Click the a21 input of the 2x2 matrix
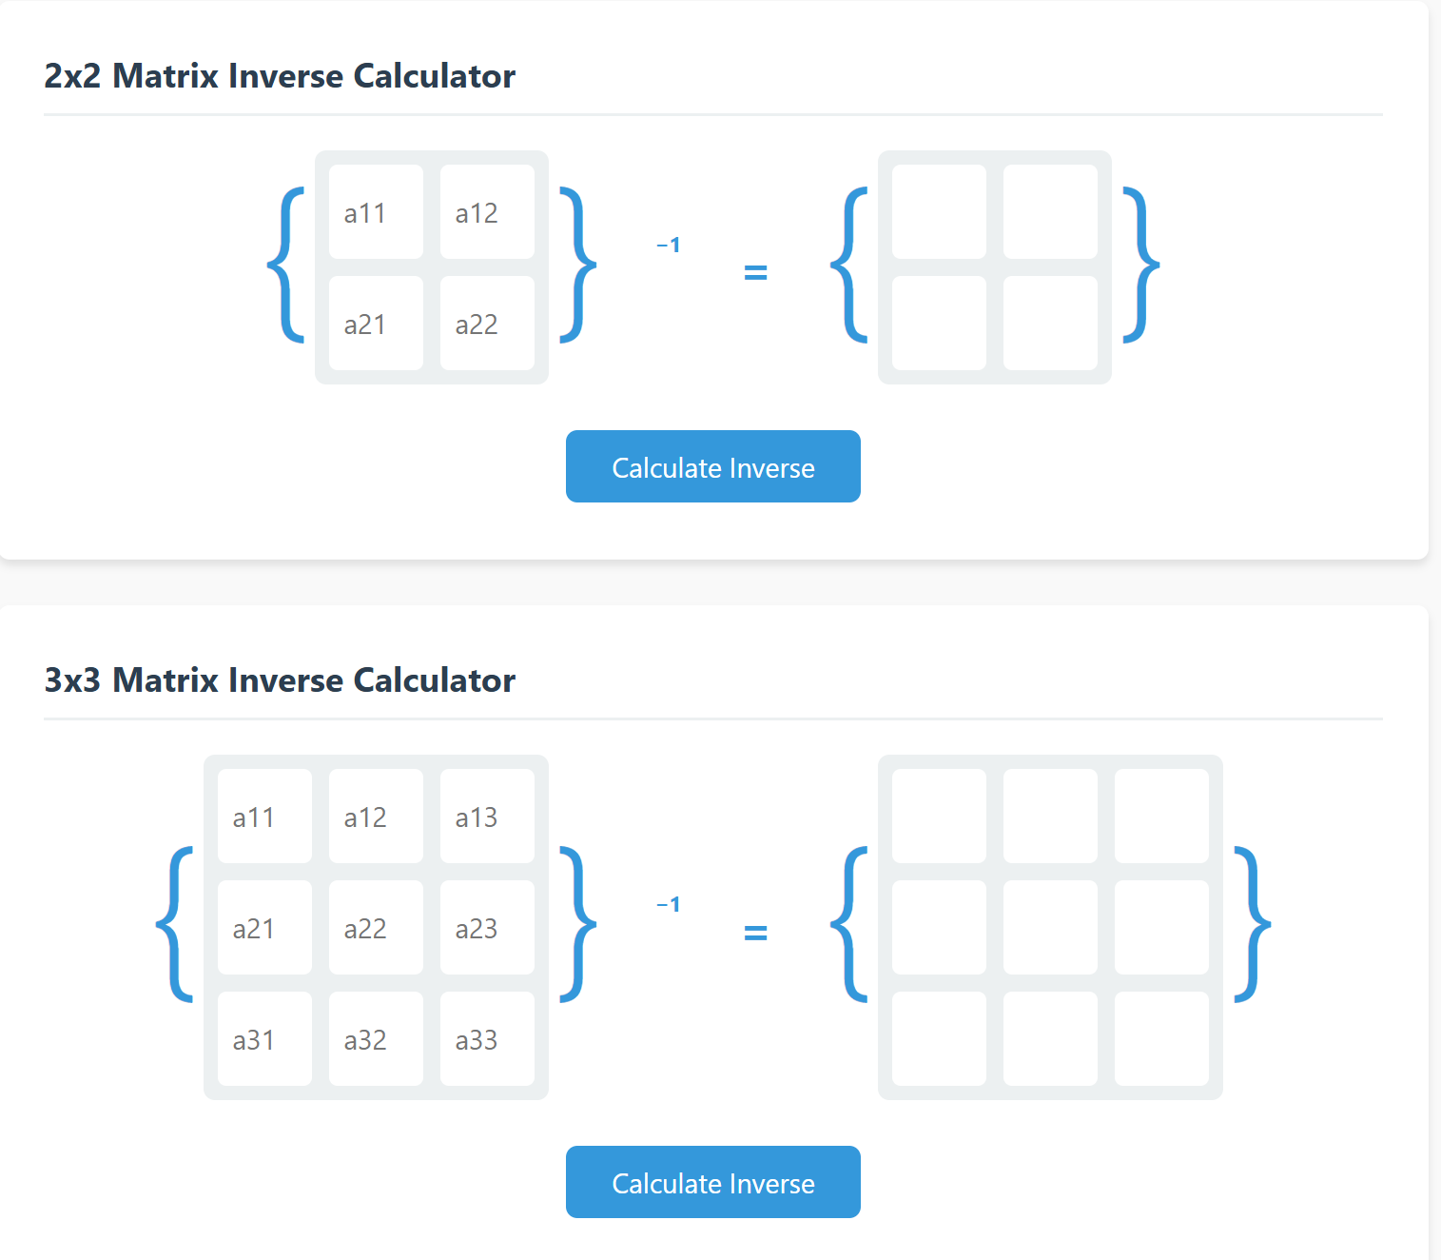The image size is (1441, 1260). (375, 324)
